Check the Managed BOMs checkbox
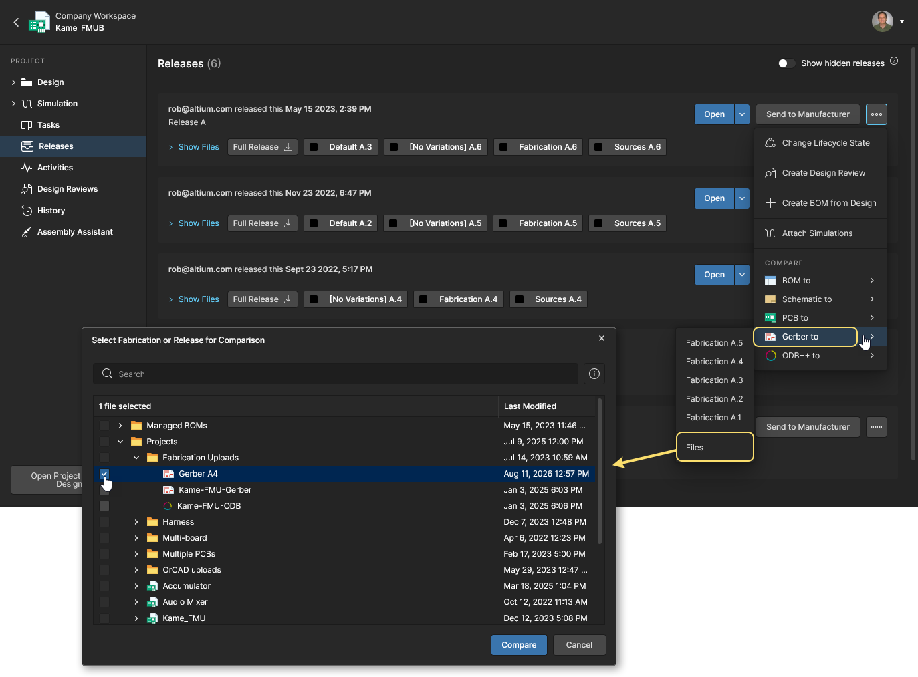 [x=104, y=426]
